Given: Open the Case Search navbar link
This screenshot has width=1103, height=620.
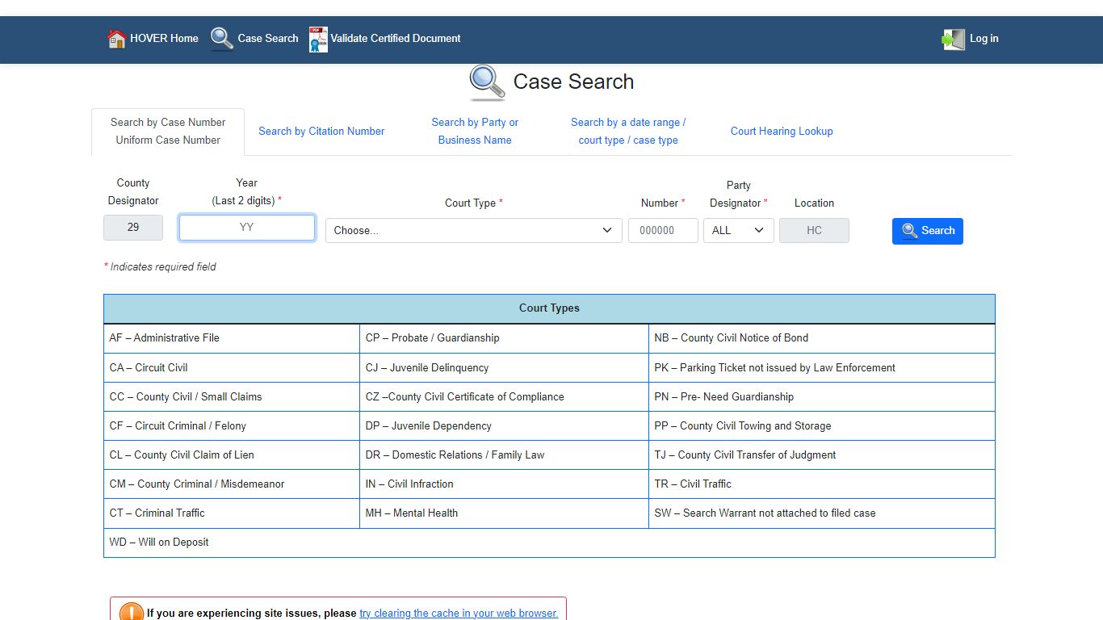Looking at the screenshot, I should point(268,38).
